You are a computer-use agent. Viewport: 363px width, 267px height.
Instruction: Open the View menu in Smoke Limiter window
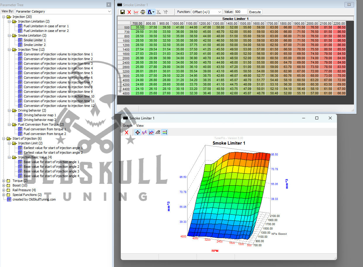140,125
